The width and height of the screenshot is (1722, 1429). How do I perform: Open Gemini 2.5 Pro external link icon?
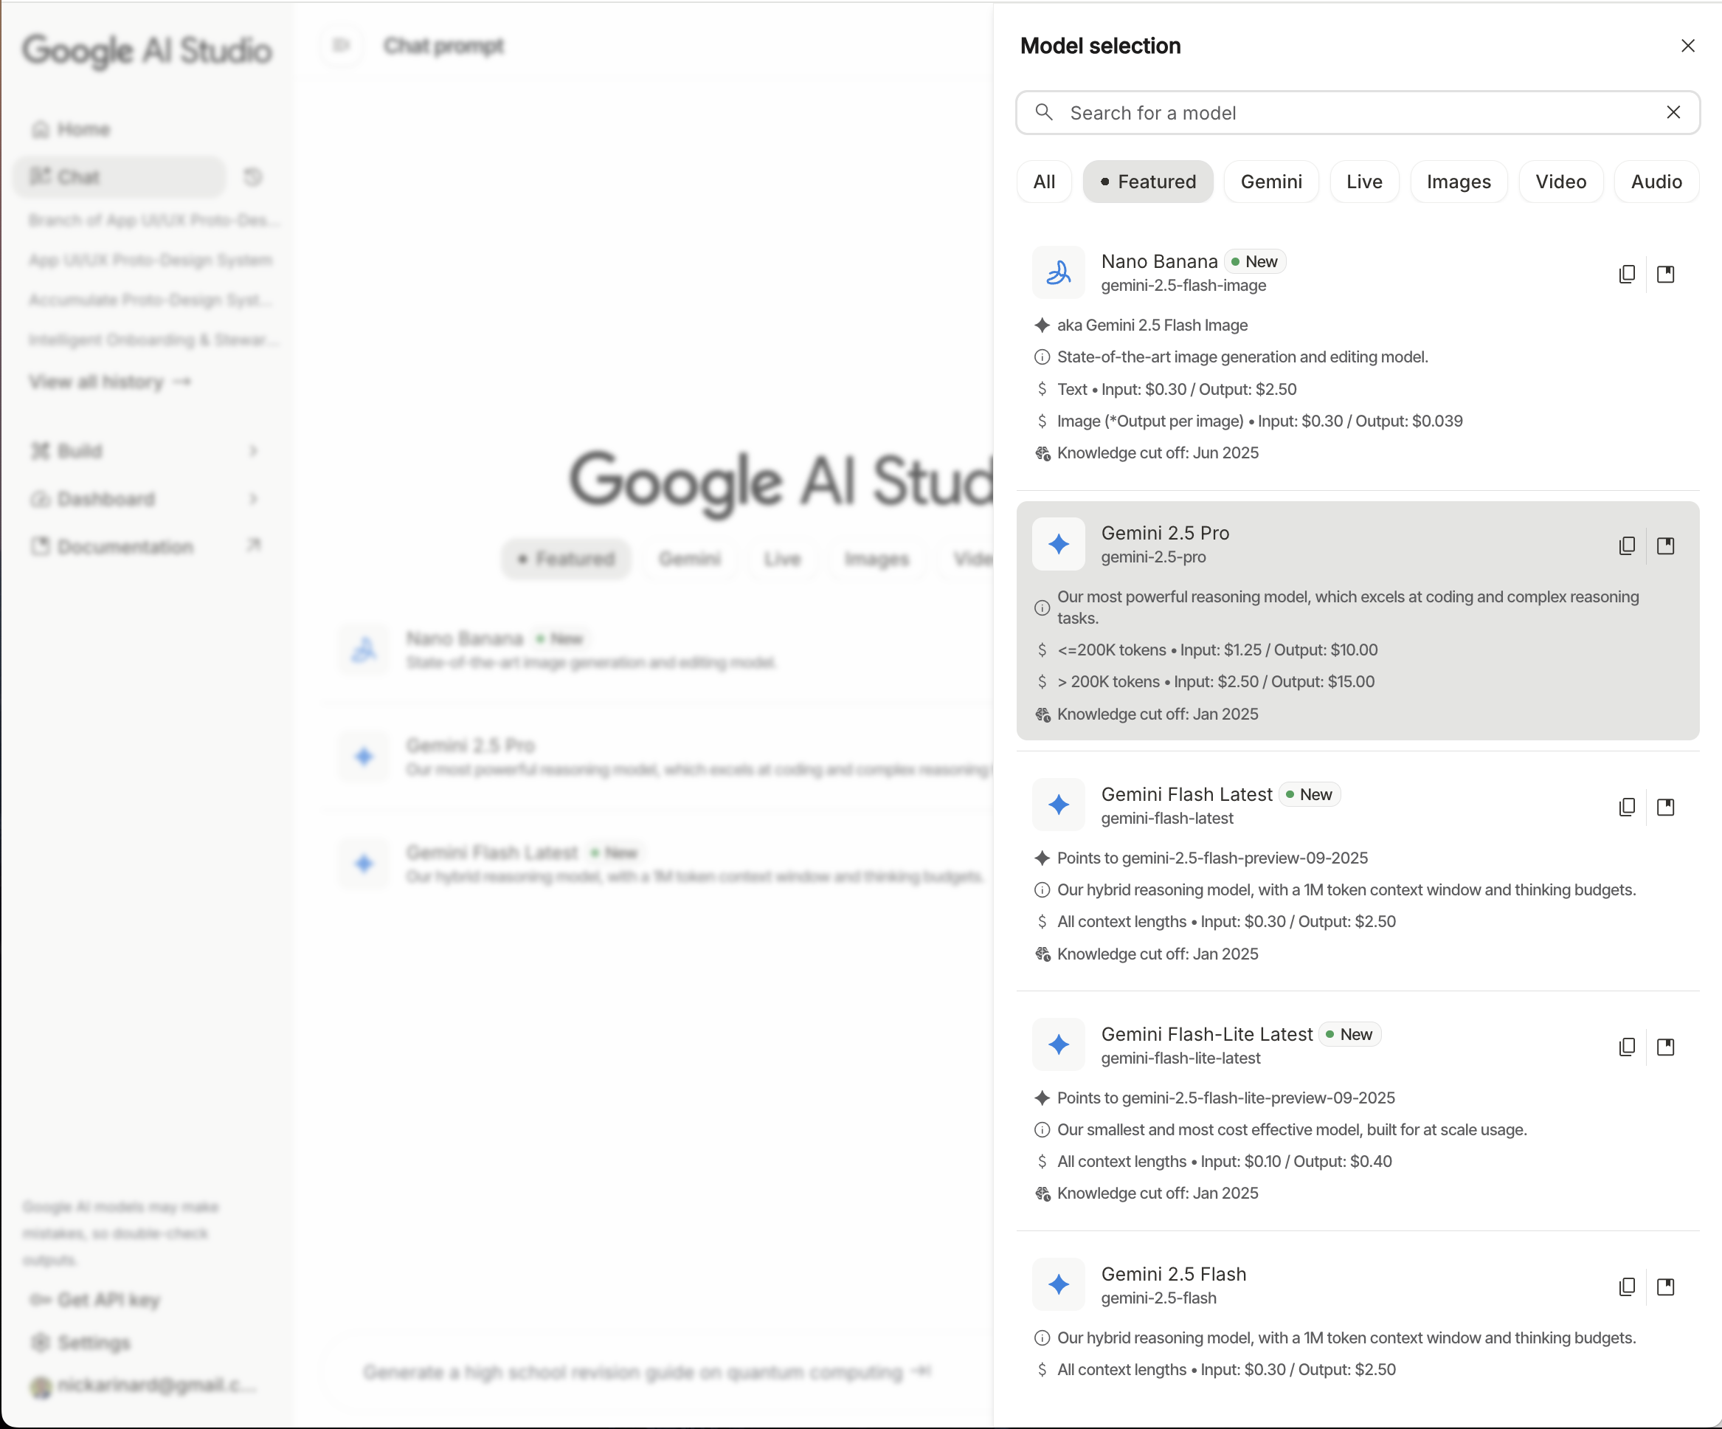click(x=1665, y=545)
